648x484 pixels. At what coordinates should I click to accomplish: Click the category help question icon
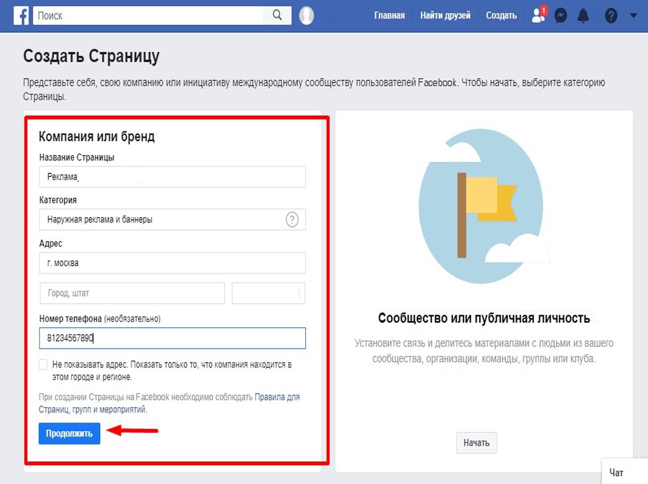click(292, 220)
